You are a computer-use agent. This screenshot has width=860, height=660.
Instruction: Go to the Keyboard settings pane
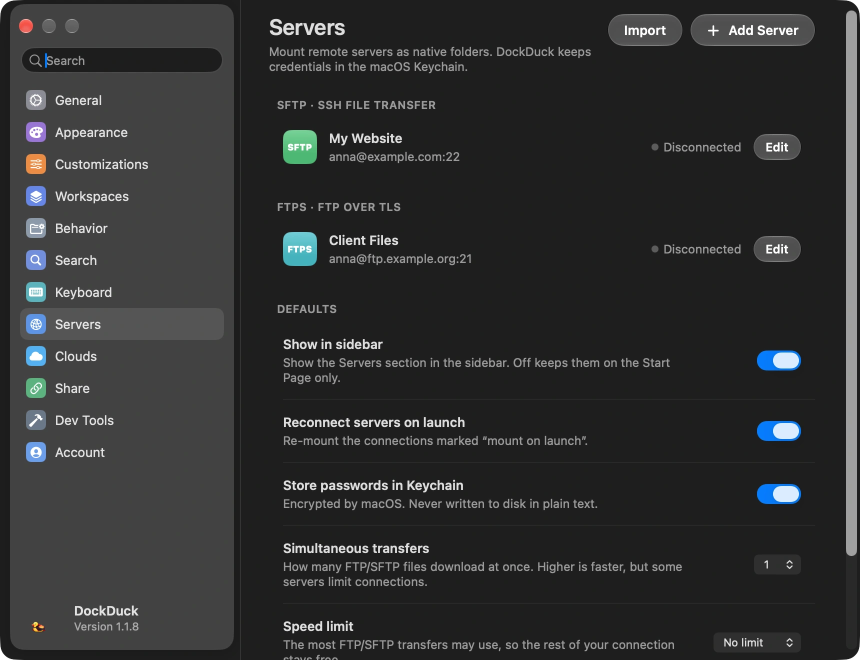[122, 292]
